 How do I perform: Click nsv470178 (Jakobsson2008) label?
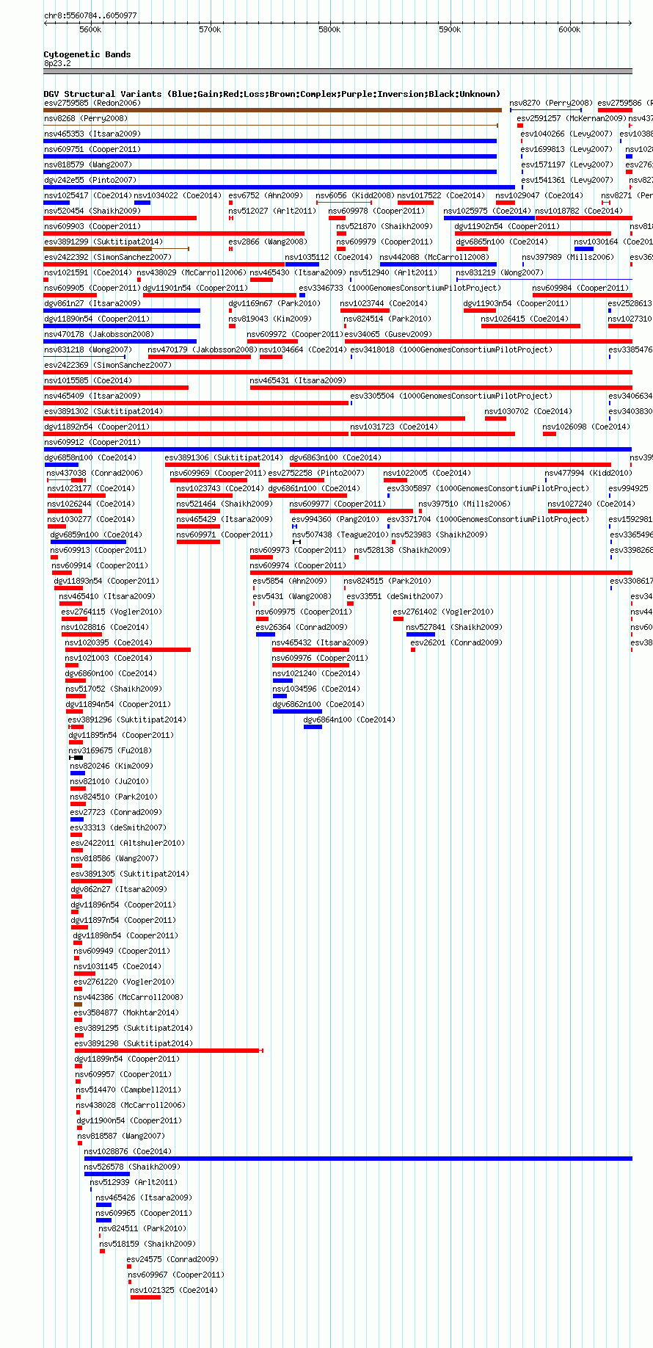99,335
